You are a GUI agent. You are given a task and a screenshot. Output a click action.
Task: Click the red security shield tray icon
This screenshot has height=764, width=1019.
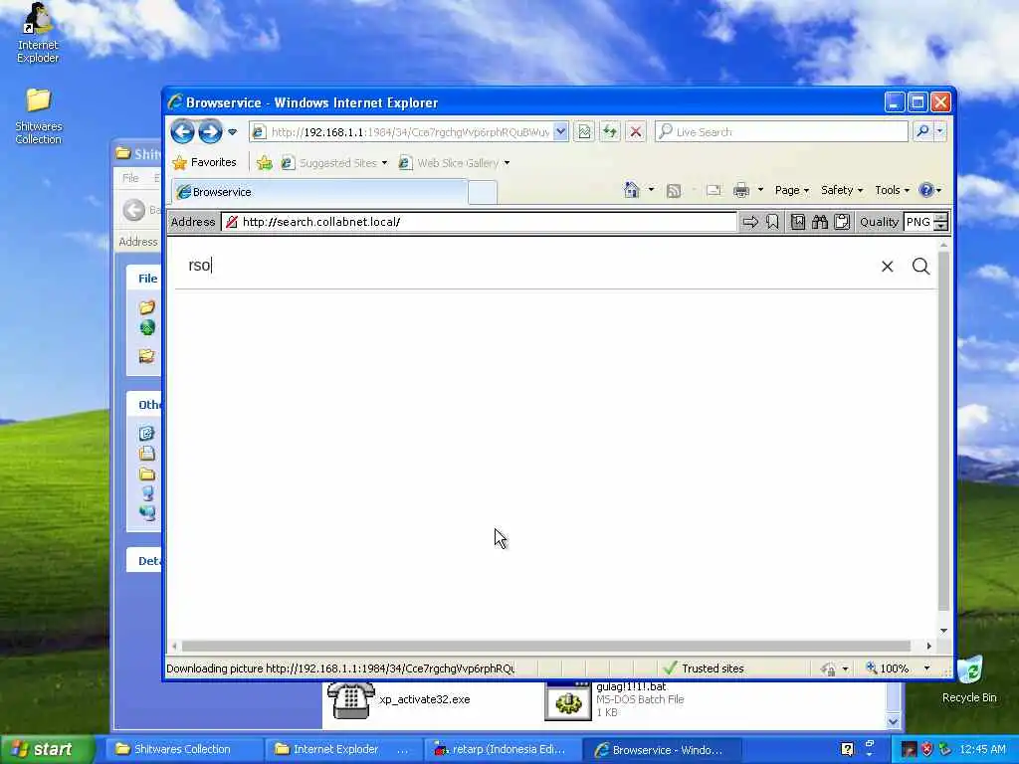[926, 750]
